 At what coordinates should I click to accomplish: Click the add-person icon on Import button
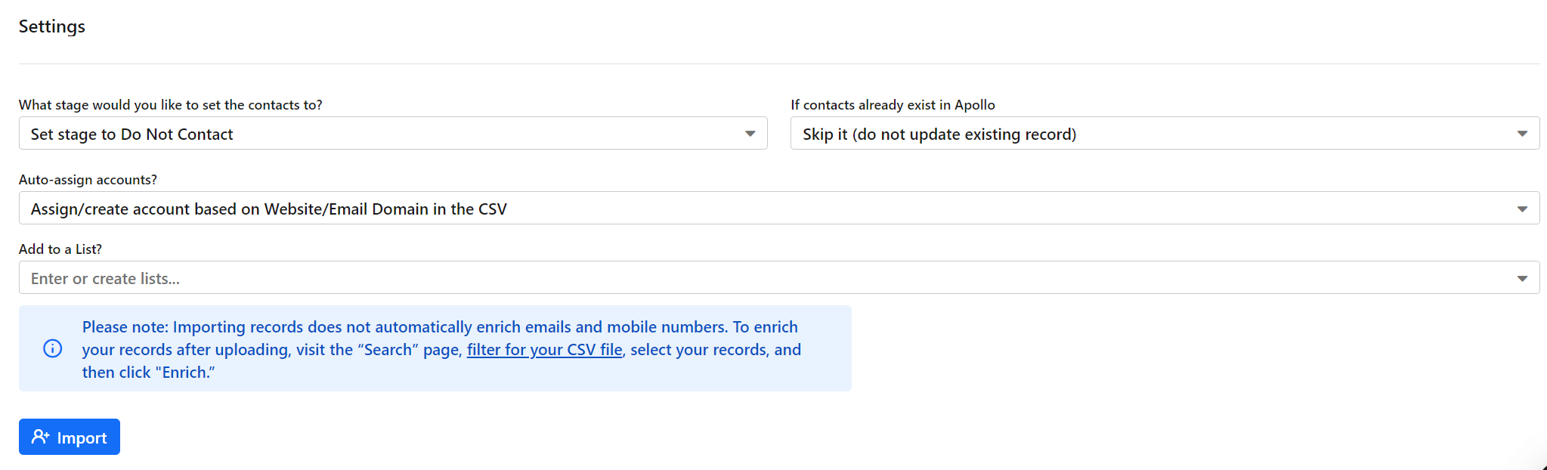click(40, 437)
